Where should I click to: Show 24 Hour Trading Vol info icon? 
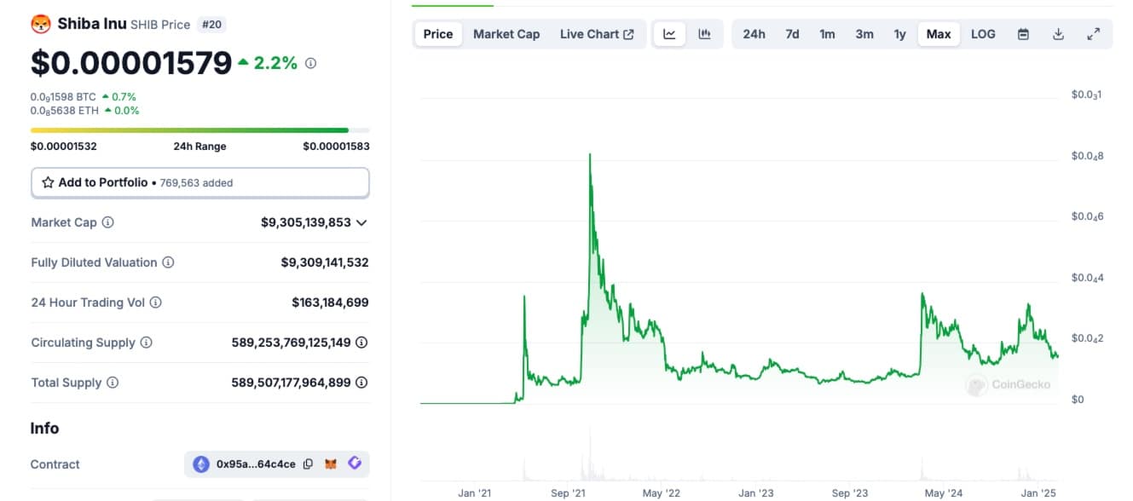point(155,302)
